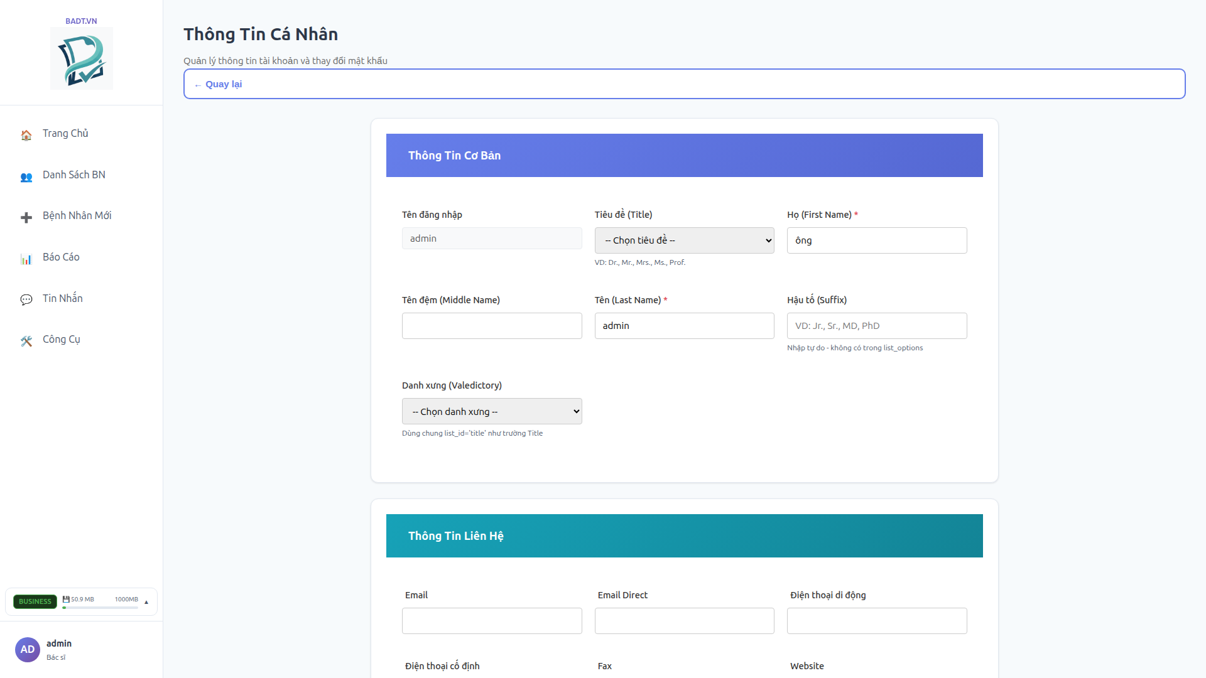Open Danh Sách BN menu item
The height and width of the screenshot is (678, 1206).
click(x=82, y=175)
